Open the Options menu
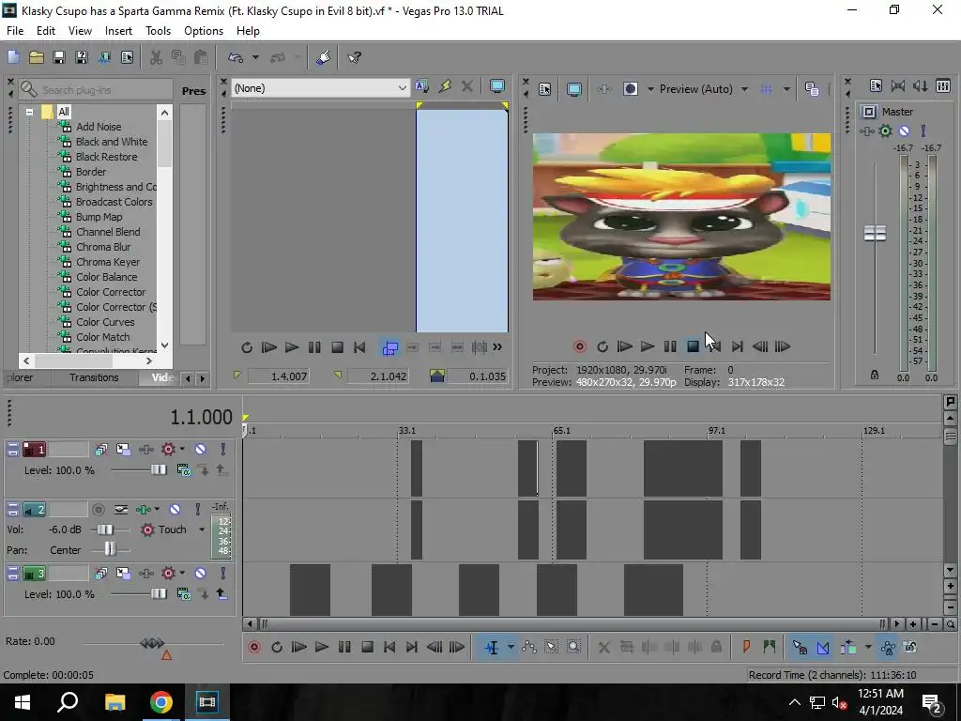Screen dimensions: 961x721 [x=204, y=31]
